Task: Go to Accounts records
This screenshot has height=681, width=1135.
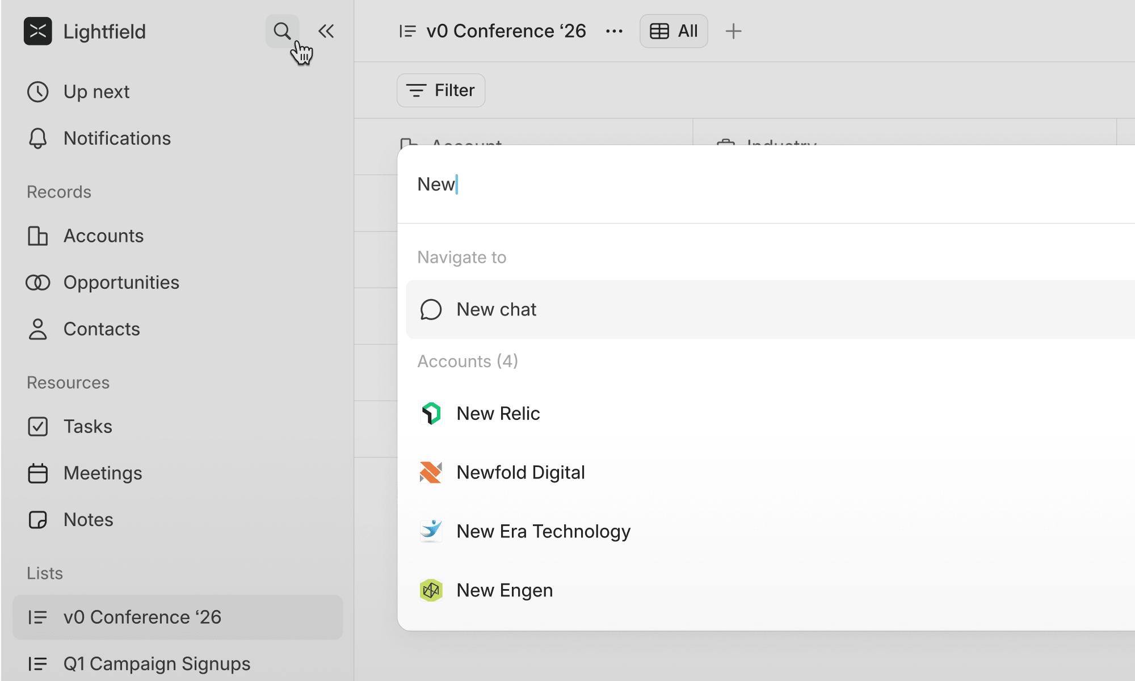Action: coord(103,236)
